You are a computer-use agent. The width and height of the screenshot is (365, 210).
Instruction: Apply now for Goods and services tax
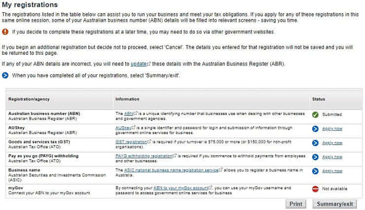click(332, 143)
